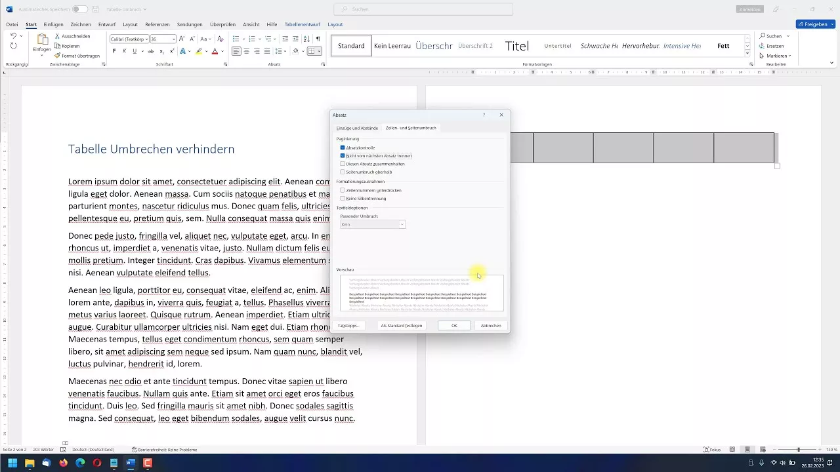Show paragraph marks with the pilcrow icon
This screenshot has height=472, width=840.
(318, 39)
